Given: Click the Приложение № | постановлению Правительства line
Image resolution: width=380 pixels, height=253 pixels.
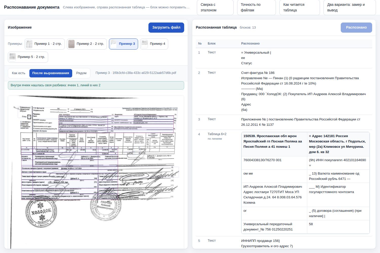Looking at the screenshot, I should [301, 119].
